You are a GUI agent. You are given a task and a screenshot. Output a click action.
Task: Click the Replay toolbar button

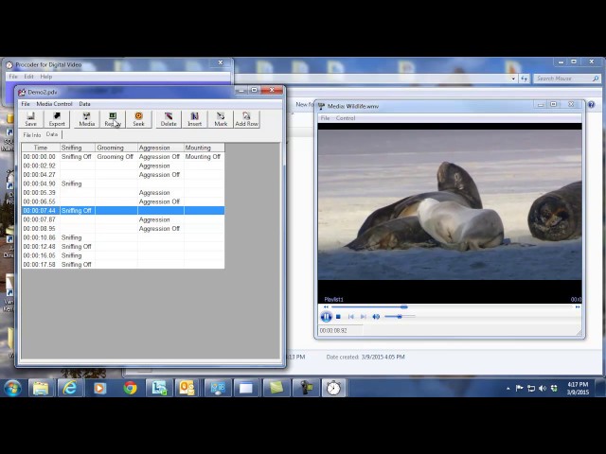113,119
